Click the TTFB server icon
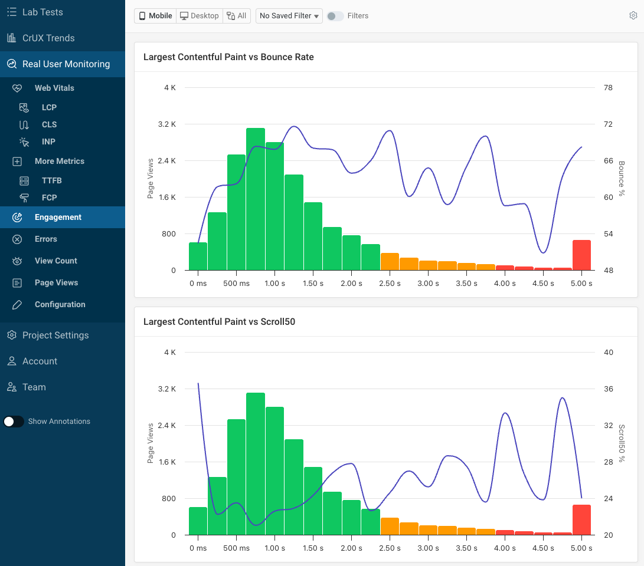This screenshot has width=644, height=566. [24, 180]
